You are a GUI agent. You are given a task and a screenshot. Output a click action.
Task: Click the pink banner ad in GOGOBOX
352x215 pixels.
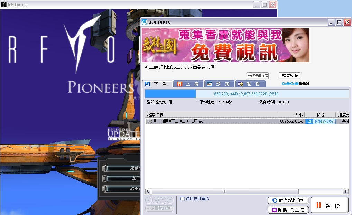coord(225,45)
